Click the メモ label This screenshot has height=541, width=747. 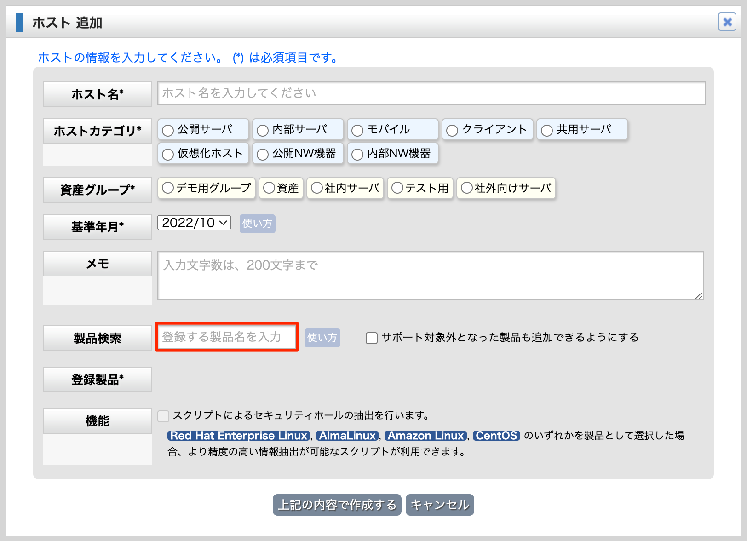click(98, 264)
